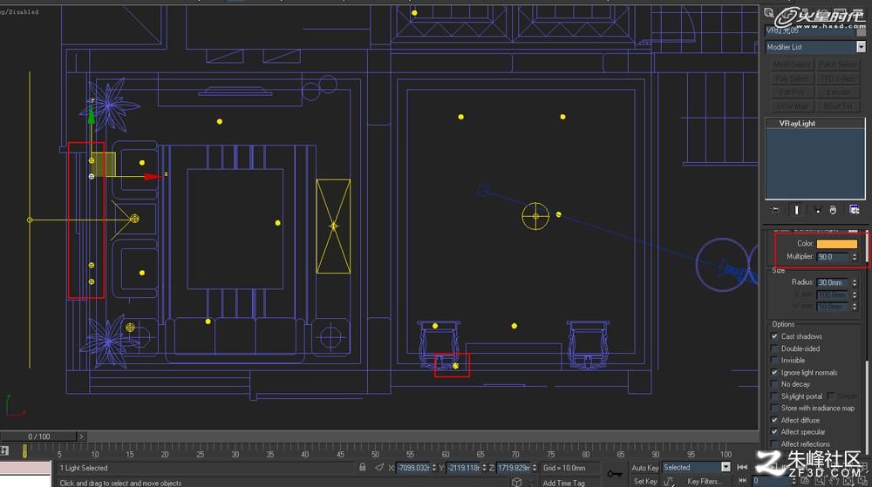Toggle the Affect diffuse checkbox

(774, 420)
